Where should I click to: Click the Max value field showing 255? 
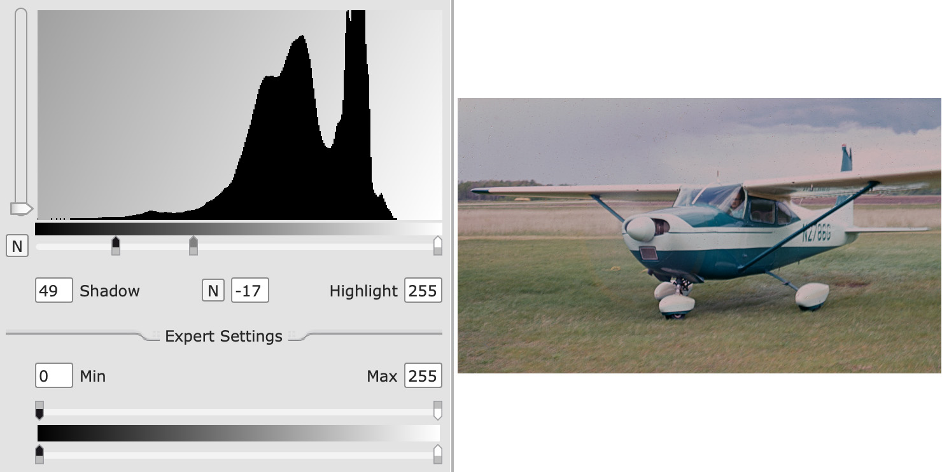point(423,376)
